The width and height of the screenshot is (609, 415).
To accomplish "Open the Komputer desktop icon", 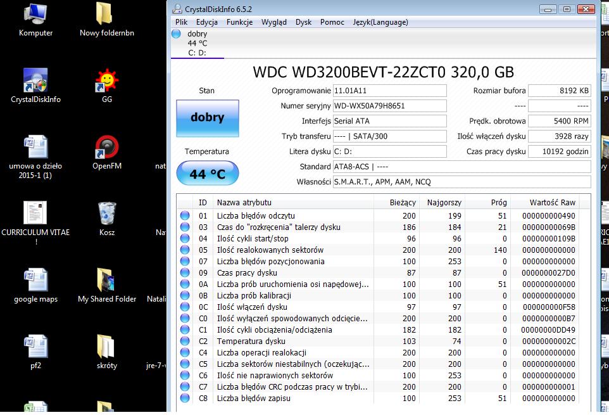I will pyautogui.click(x=35, y=13).
